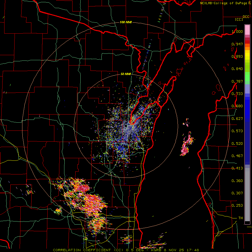Click the 0.787 scale value

pos(237,81)
